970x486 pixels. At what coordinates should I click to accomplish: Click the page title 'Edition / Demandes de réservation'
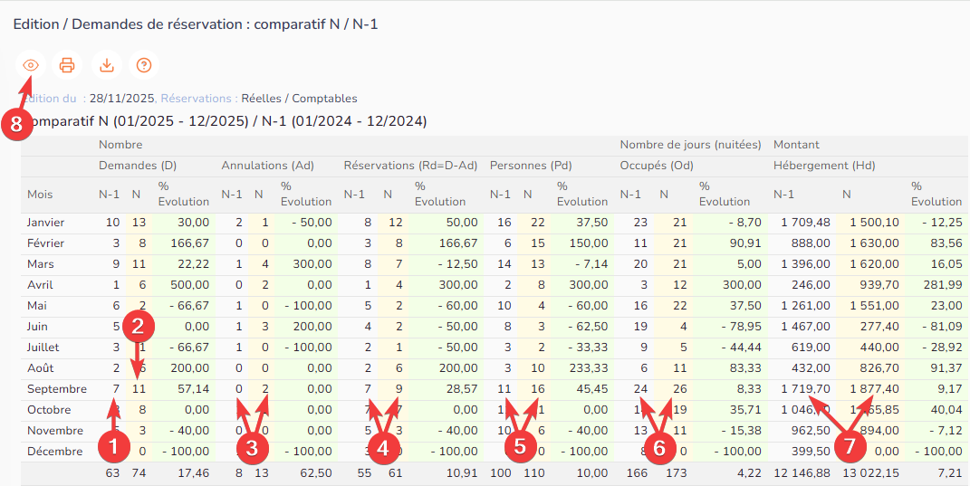point(195,24)
